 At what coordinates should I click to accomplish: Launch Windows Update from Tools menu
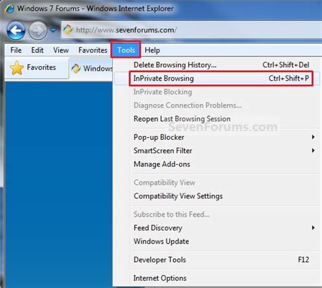click(217, 241)
